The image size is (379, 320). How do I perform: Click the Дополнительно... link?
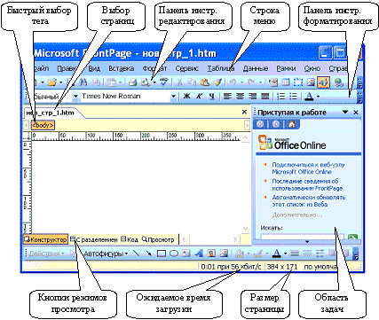[x=297, y=215]
